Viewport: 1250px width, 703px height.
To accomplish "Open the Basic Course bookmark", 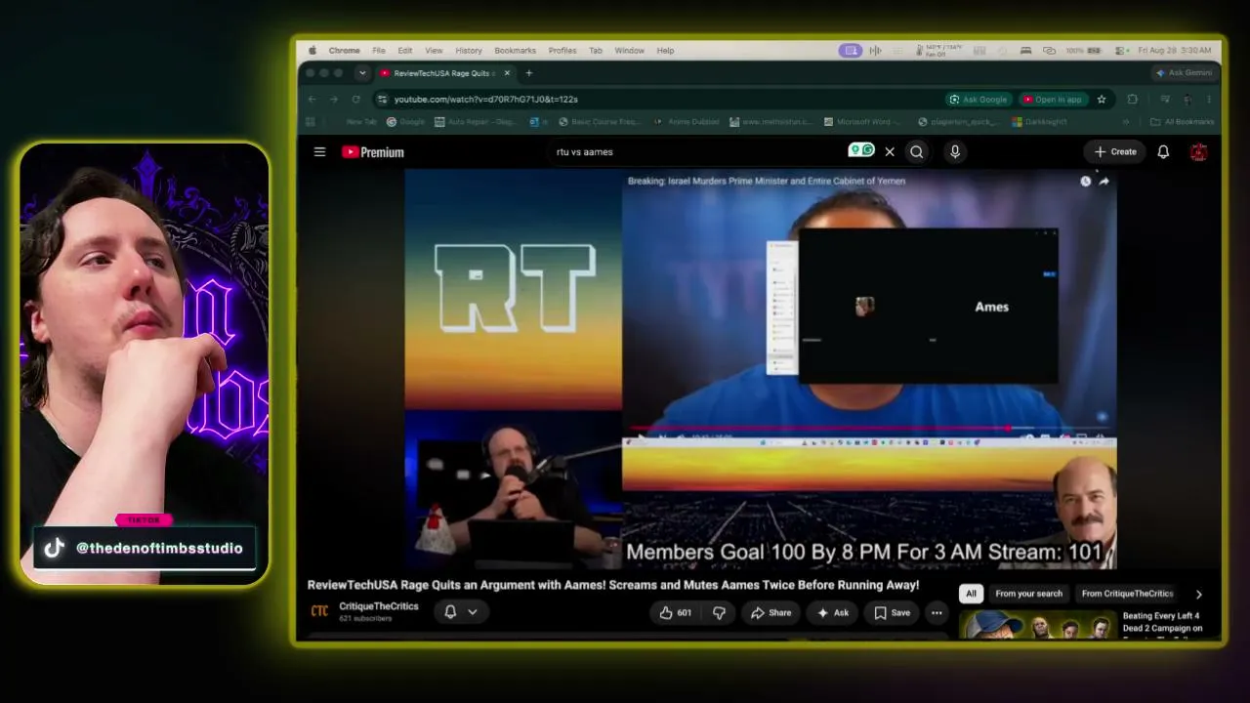I will pyautogui.click(x=600, y=122).
